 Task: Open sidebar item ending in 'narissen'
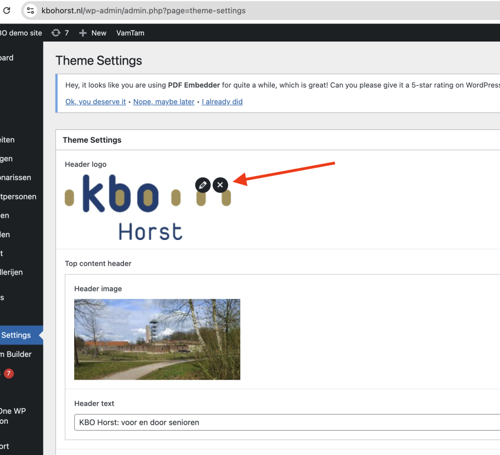(16, 177)
